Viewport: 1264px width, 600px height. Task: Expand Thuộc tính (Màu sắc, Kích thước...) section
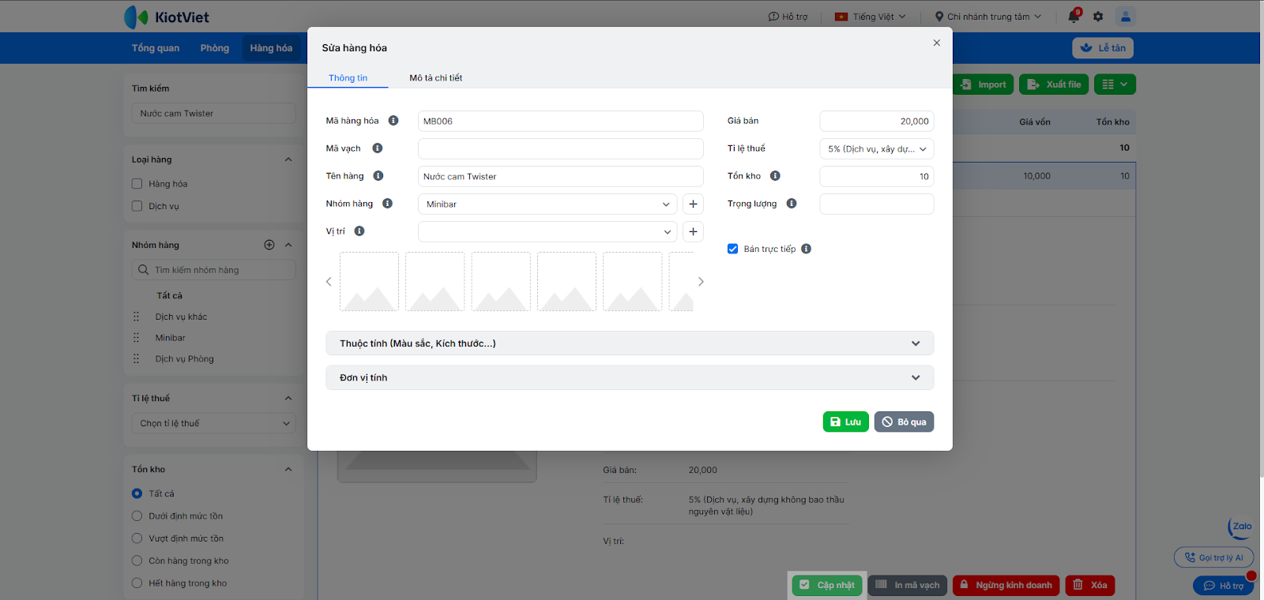(x=630, y=343)
